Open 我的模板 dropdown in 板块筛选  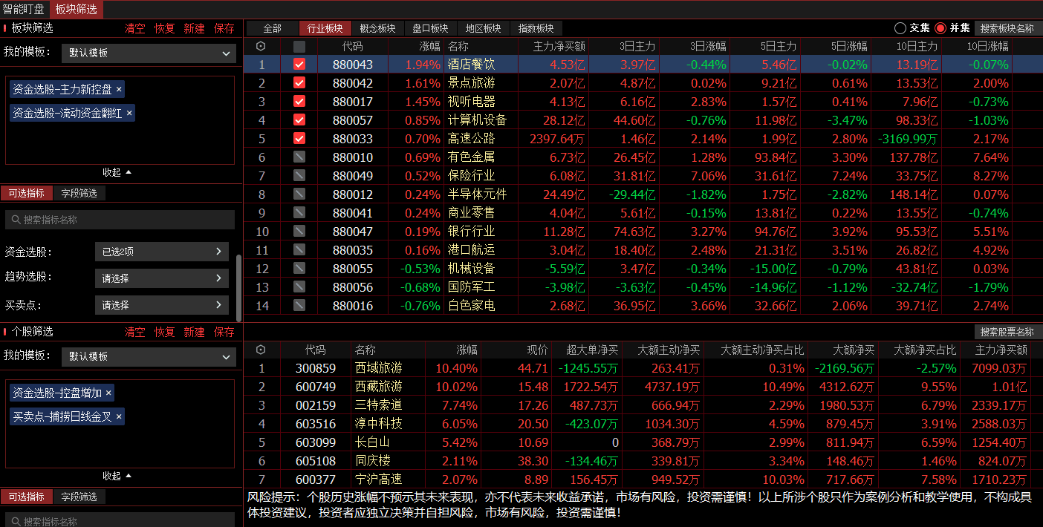point(149,53)
